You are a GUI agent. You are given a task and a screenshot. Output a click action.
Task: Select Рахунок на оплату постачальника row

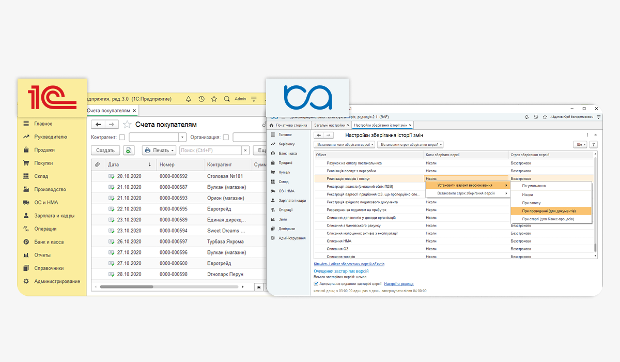pyautogui.click(x=454, y=163)
